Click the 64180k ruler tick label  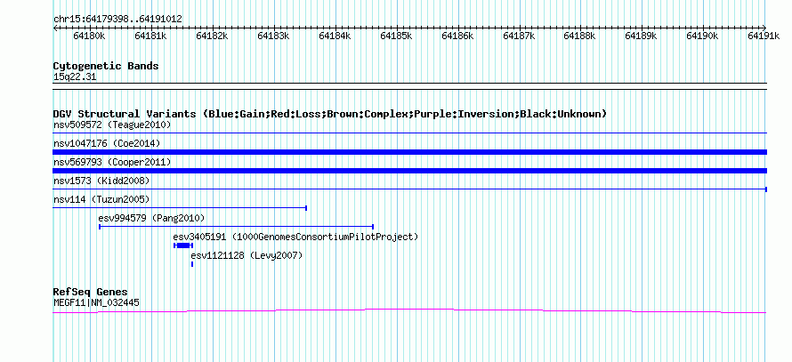click(89, 36)
